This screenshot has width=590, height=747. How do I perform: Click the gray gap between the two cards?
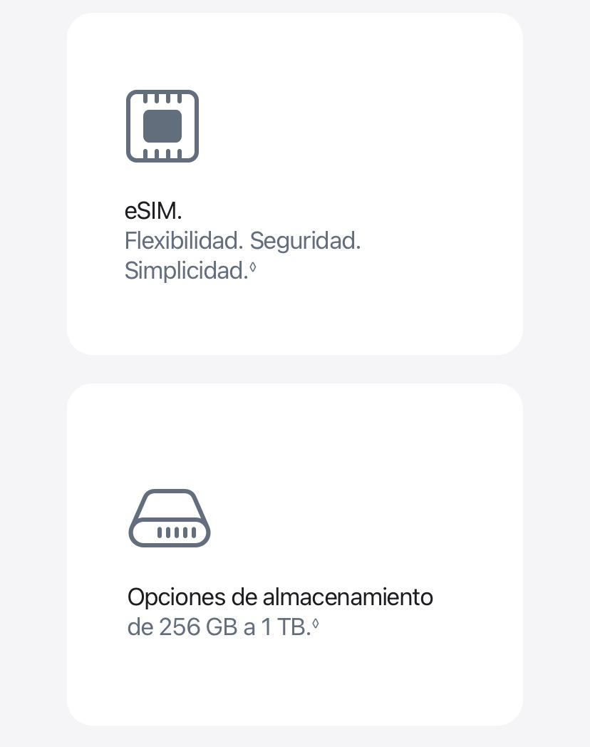pos(295,369)
